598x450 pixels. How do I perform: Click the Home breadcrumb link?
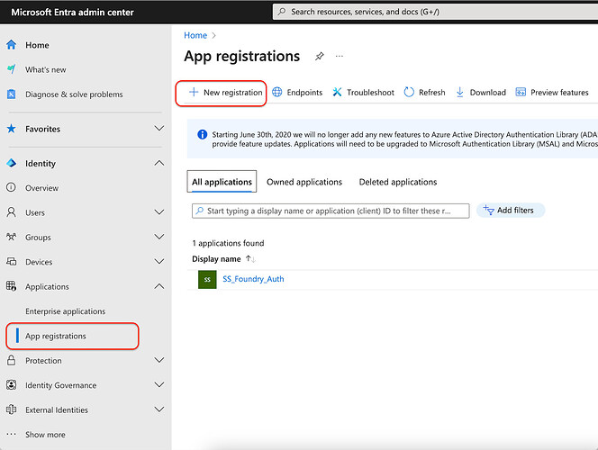click(x=195, y=35)
